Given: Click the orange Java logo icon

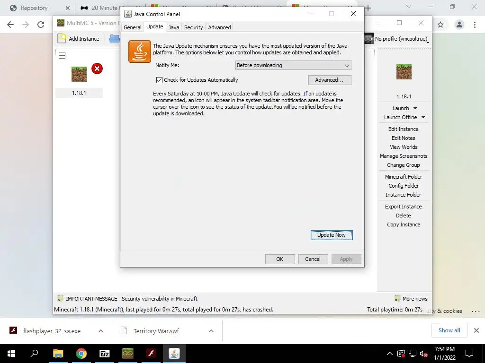Looking at the screenshot, I should point(140,51).
